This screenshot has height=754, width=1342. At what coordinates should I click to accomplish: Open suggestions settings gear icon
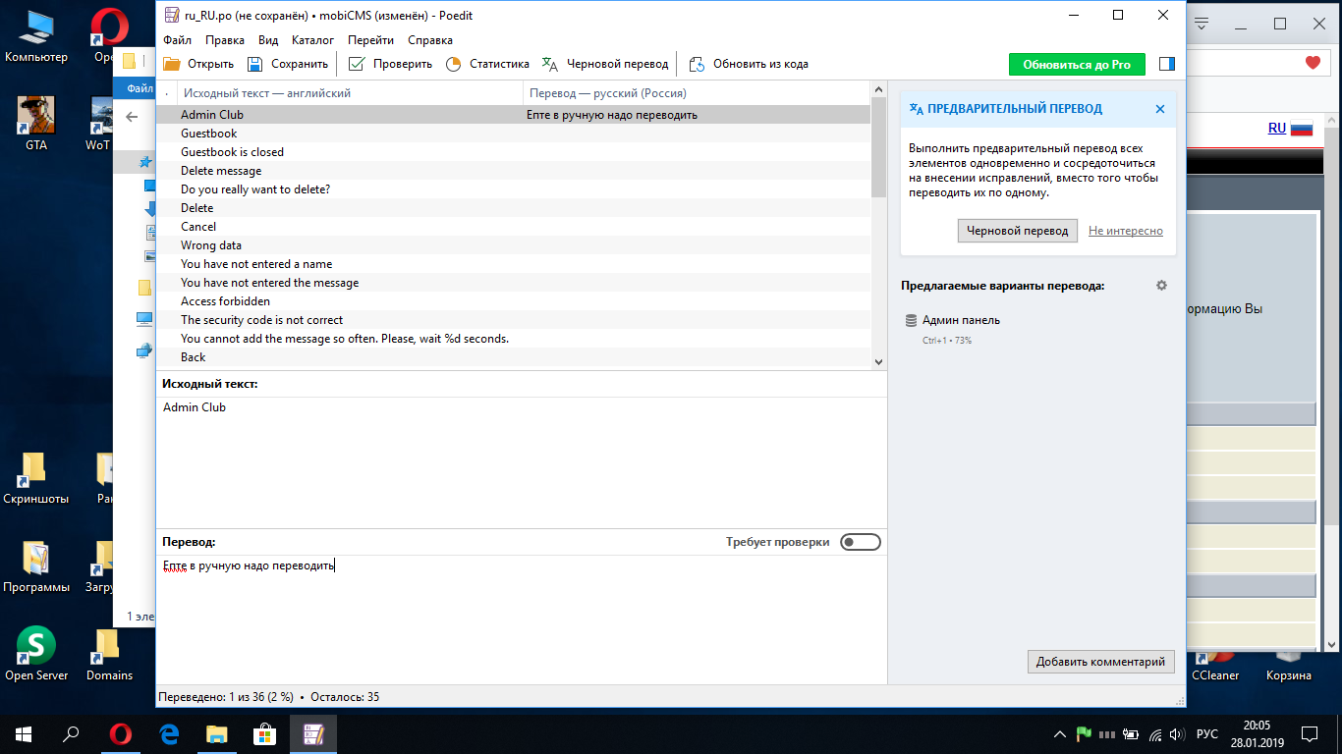[x=1161, y=286]
